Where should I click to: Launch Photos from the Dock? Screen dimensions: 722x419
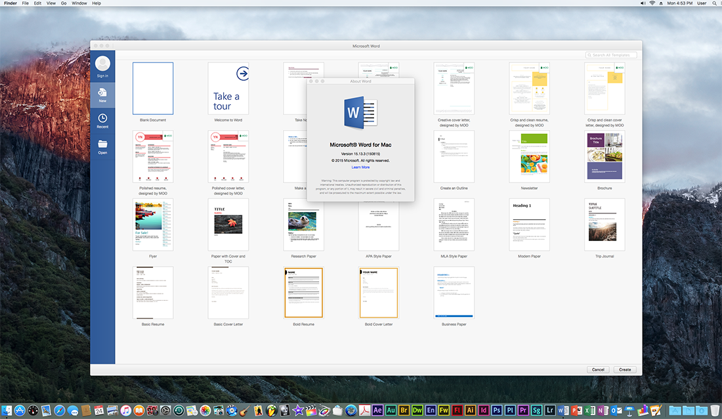(x=205, y=410)
